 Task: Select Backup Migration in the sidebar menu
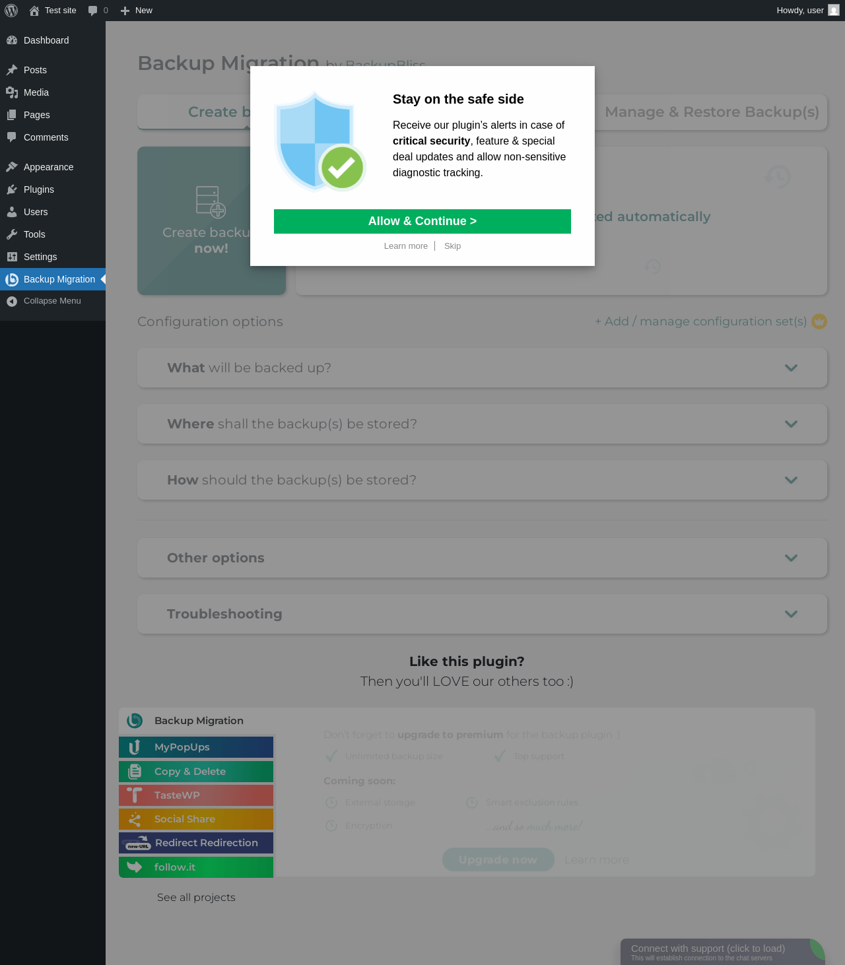(53, 279)
